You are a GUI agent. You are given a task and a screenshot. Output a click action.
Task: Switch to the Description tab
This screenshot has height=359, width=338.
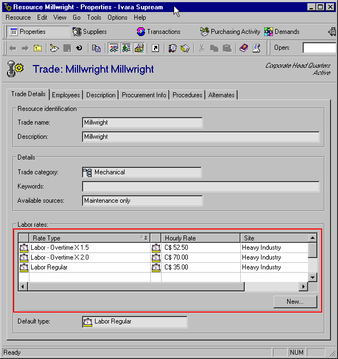(100, 95)
